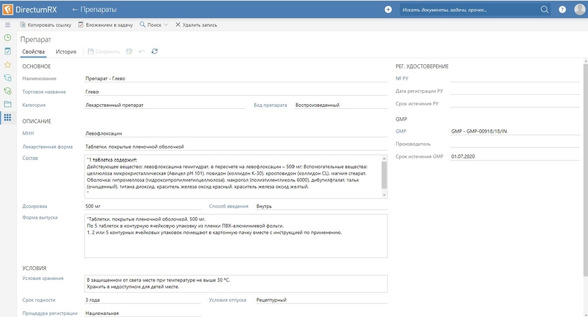Click the magnifier search icon in header

[545, 9]
